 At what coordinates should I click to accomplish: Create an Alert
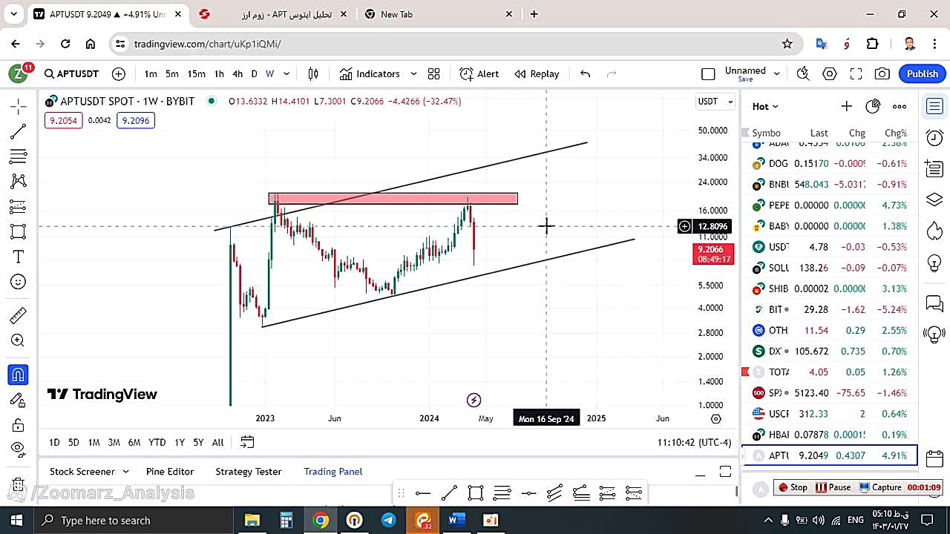(x=479, y=73)
